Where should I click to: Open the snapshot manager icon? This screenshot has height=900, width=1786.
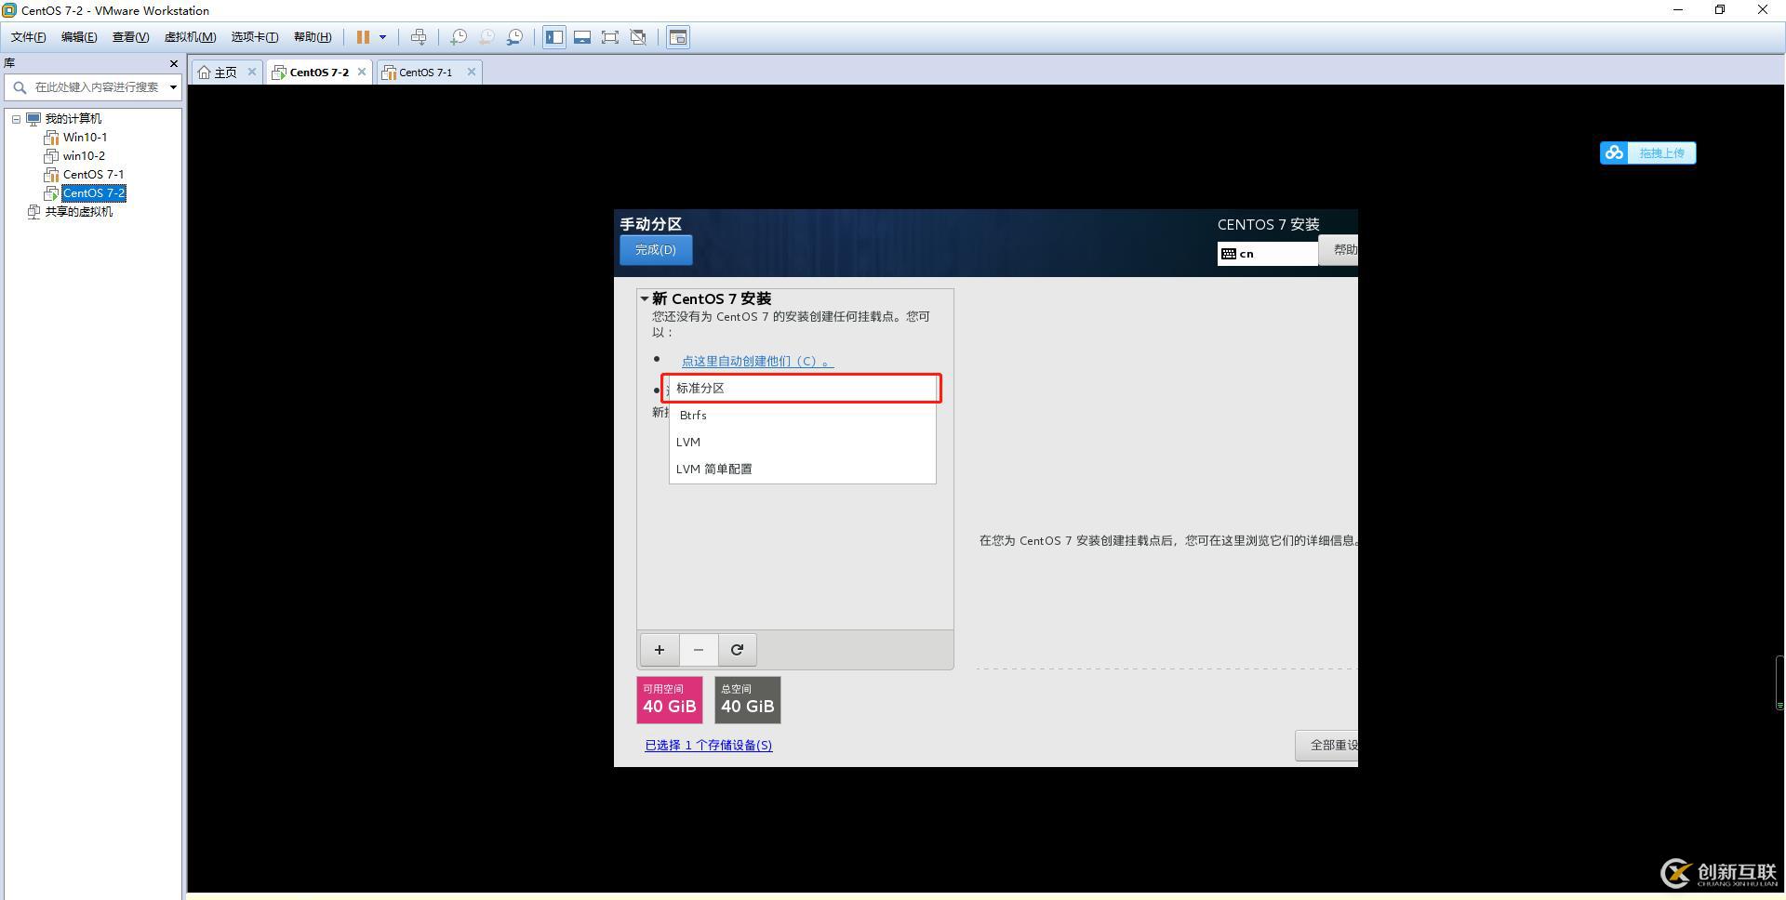(x=514, y=37)
